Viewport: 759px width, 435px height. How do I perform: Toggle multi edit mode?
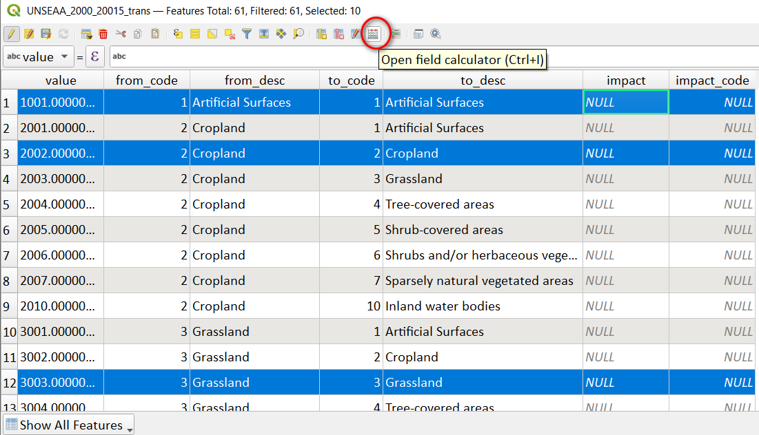(x=29, y=34)
